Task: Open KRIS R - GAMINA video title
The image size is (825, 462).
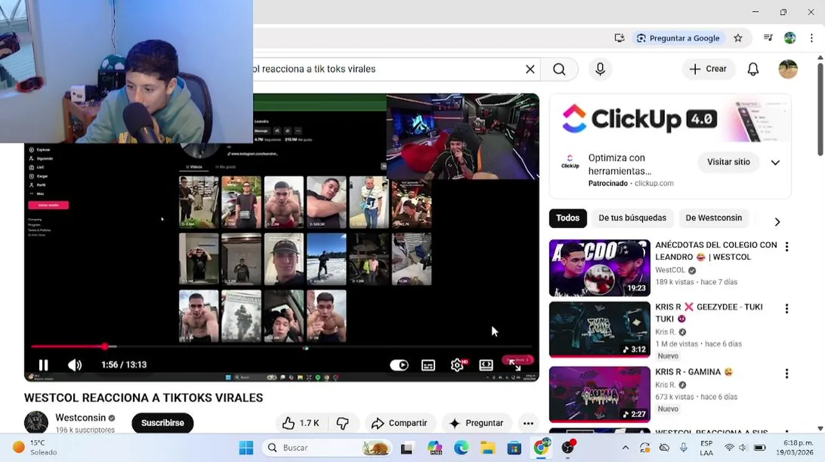Action: point(695,372)
